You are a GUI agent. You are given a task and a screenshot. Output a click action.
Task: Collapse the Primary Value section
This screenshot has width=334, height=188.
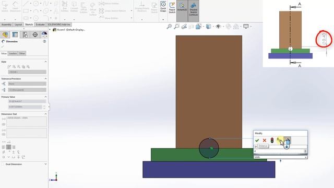click(x=45, y=97)
